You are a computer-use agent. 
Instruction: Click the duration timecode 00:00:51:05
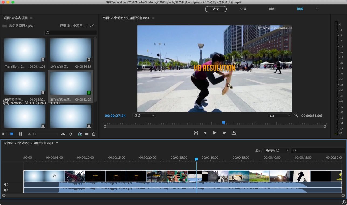pyautogui.click(x=312, y=116)
